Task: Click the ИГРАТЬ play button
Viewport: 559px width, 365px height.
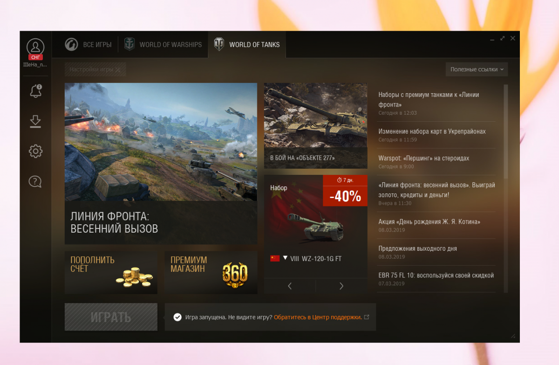Action: coord(111,317)
